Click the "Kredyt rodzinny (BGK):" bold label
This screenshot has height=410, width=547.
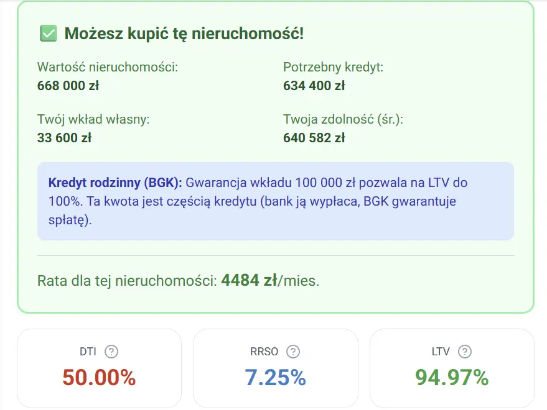click(x=115, y=183)
